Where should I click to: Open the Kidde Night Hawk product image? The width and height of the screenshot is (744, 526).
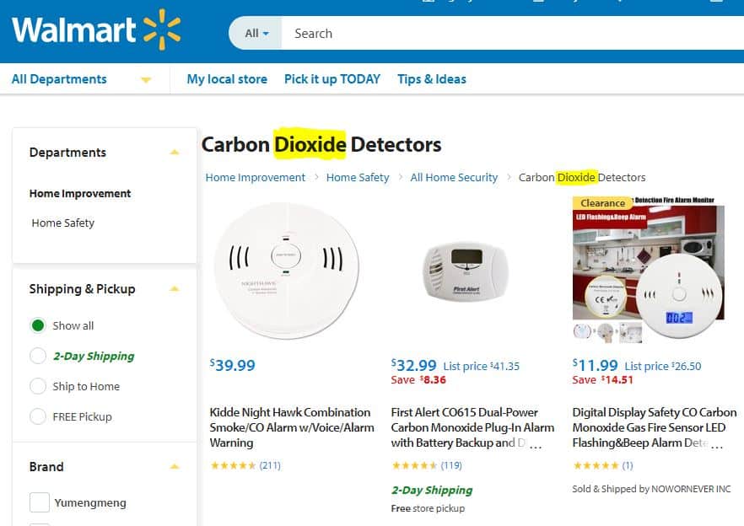click(x=287, y=270)
